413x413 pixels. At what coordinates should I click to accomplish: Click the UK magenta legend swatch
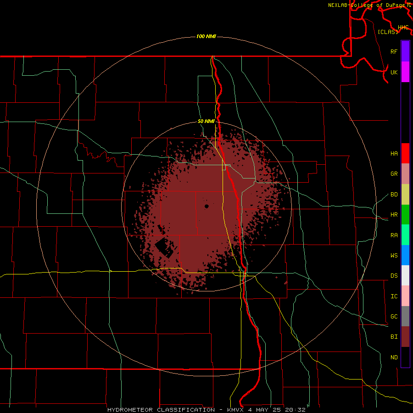[x=405, y=72]
